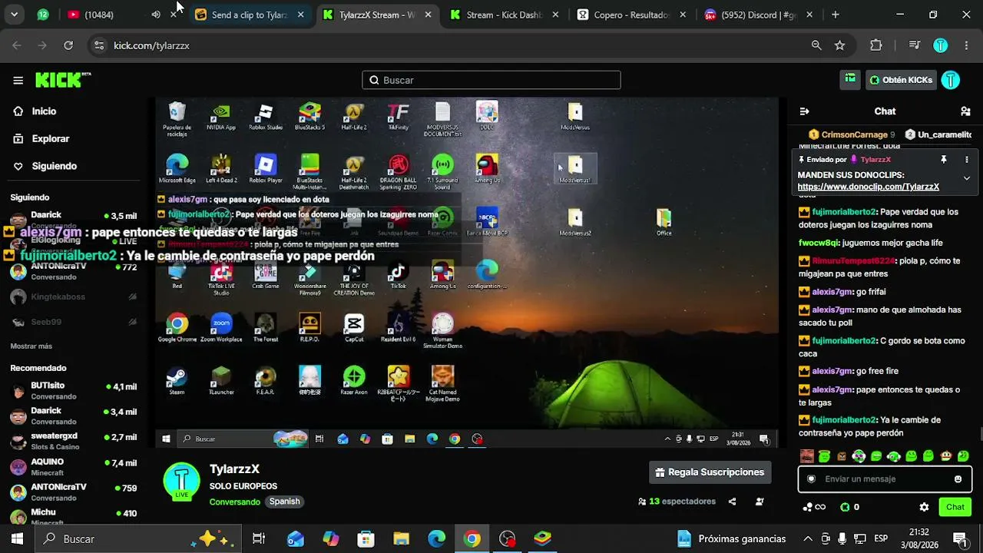Open the chat users list icon
Screen dimensions: 983x553
point(965,111)
